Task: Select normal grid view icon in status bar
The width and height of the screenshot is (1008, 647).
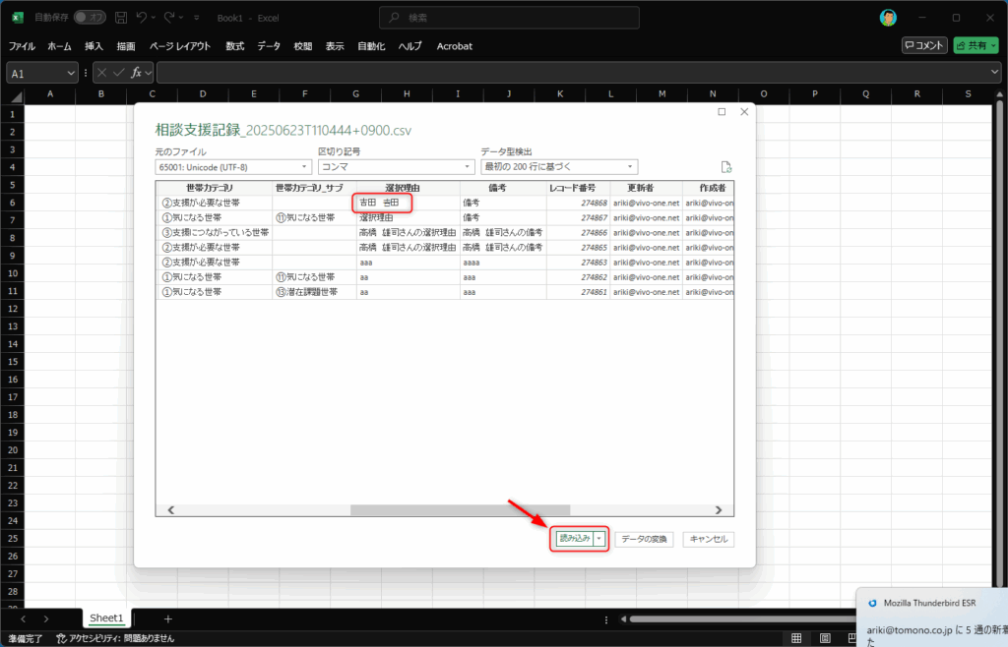Action: point(795,638)
